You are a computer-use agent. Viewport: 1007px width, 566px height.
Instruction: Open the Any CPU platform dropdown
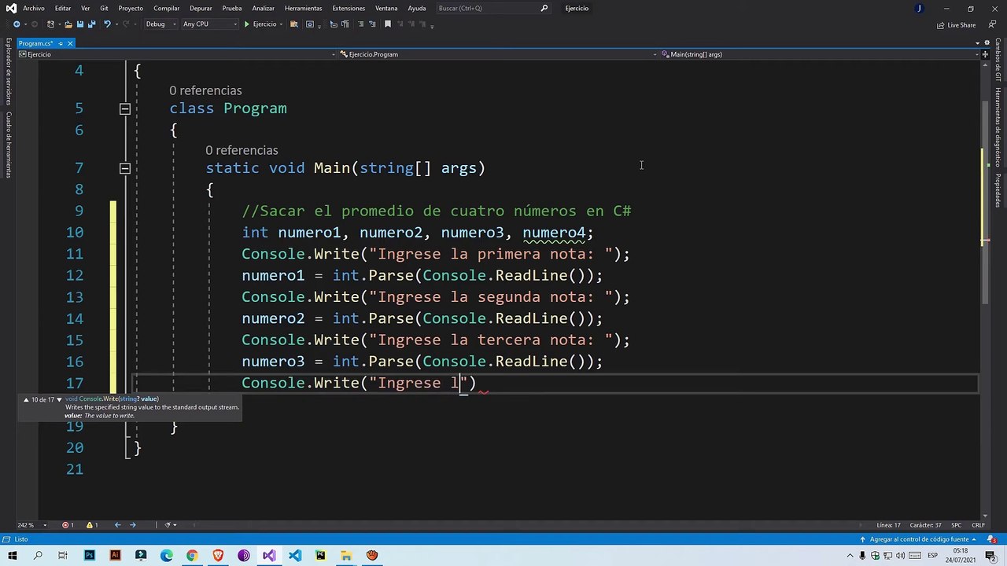pos(209,24)
